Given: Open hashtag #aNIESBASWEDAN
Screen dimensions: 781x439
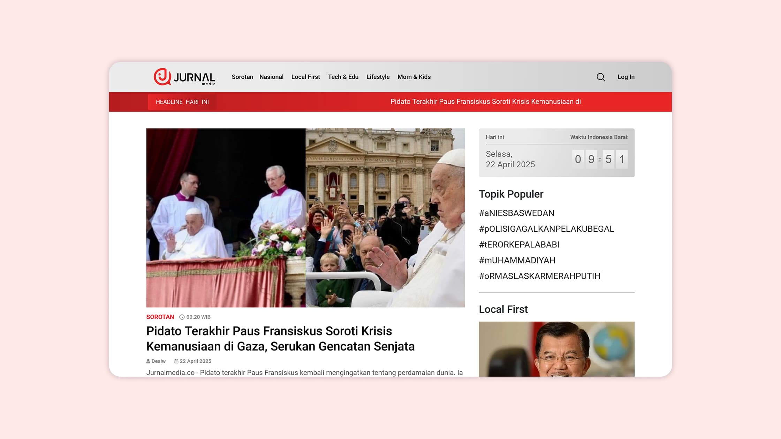Looking at the screenshot, I should pos(516,213).
